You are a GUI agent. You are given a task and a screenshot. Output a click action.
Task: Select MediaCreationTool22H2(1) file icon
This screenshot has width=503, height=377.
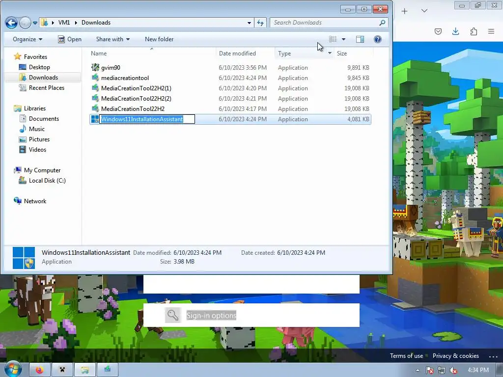(95, 88)
